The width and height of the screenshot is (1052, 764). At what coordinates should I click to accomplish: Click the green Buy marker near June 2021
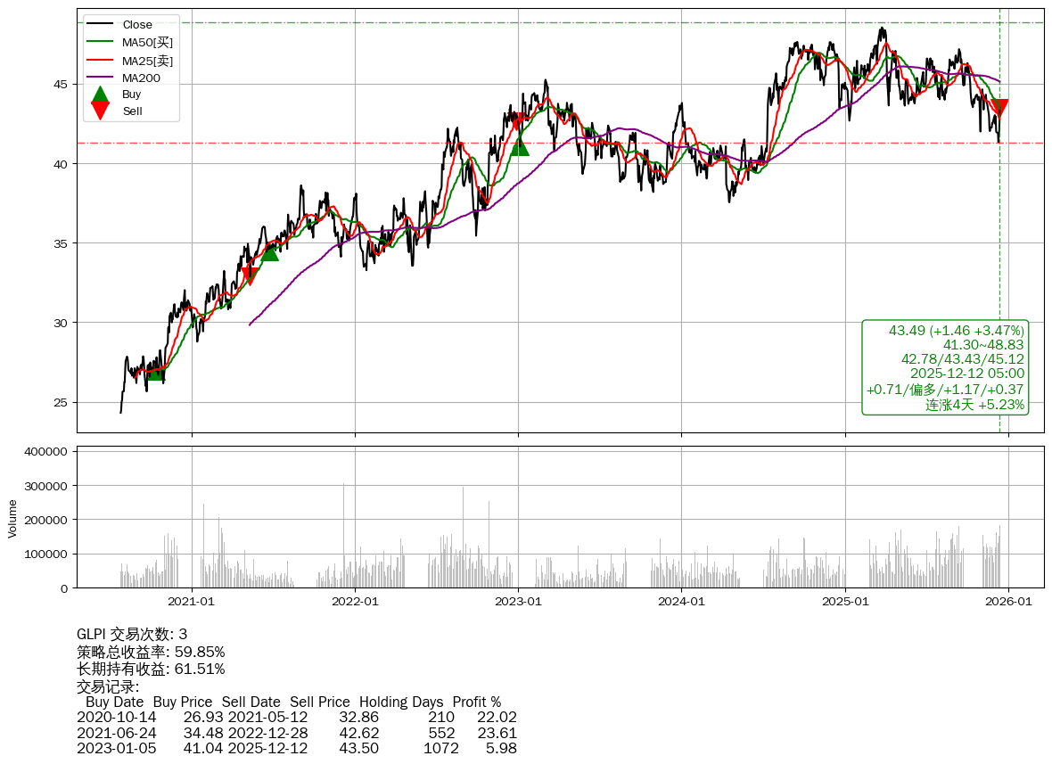269,253
